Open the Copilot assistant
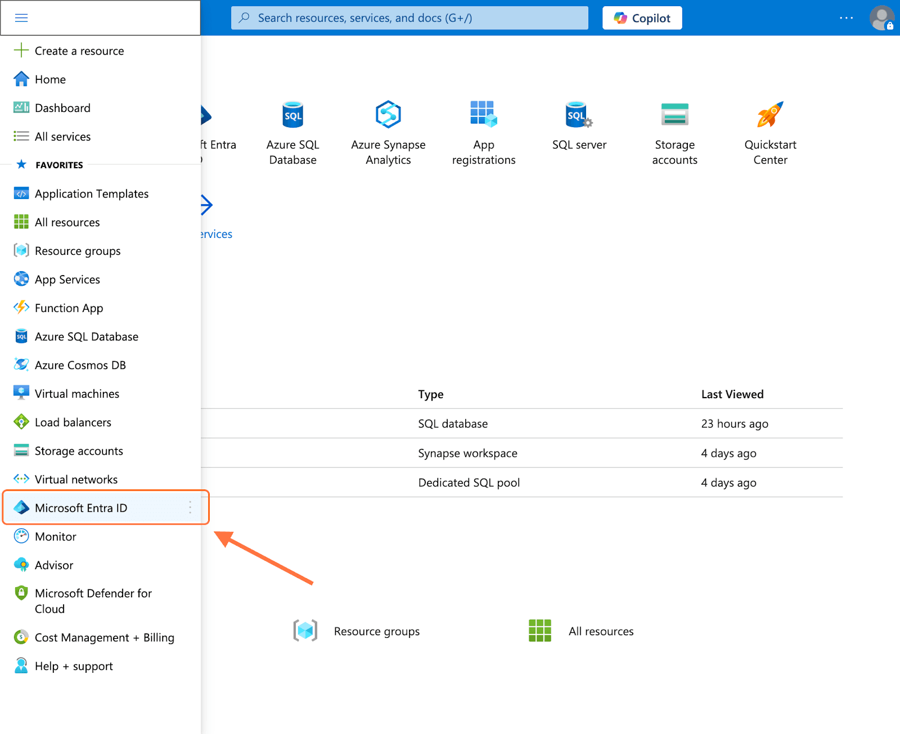This screenshot has height=734, width=900. (642, 18)
